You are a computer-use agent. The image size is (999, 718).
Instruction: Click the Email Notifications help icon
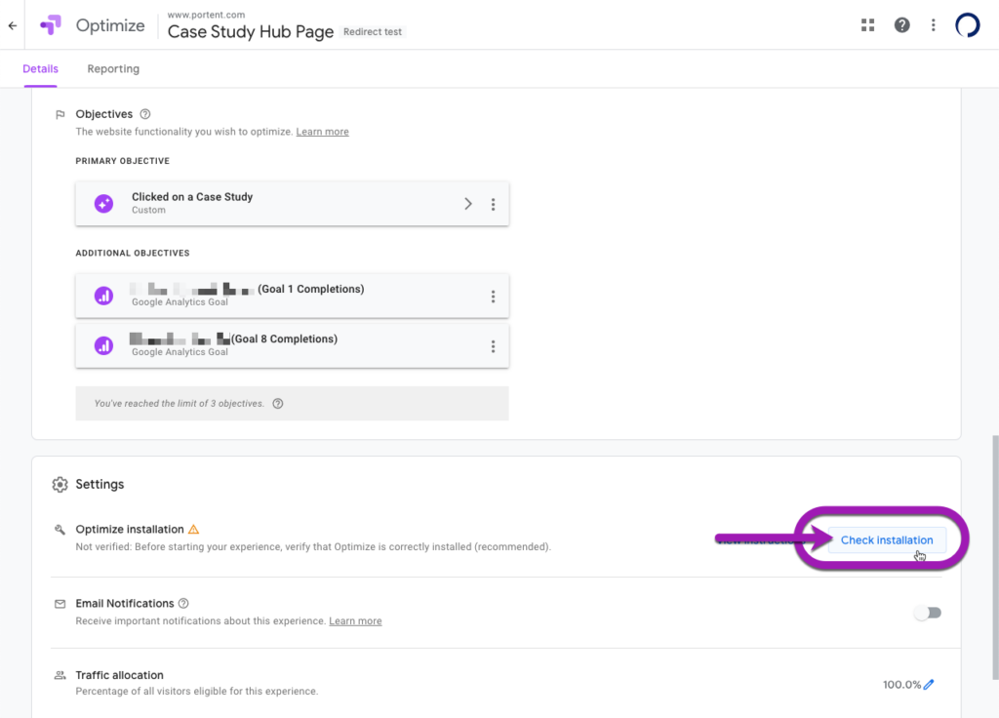coord(183,603)
